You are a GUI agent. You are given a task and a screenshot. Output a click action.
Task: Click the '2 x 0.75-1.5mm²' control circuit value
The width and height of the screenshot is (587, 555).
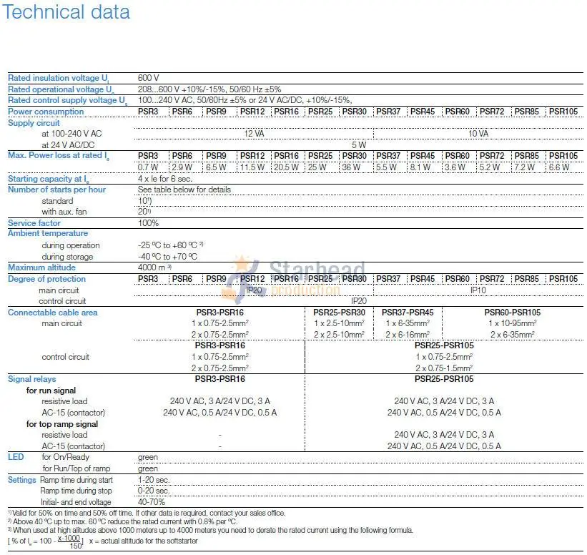(x=444, y=368)
